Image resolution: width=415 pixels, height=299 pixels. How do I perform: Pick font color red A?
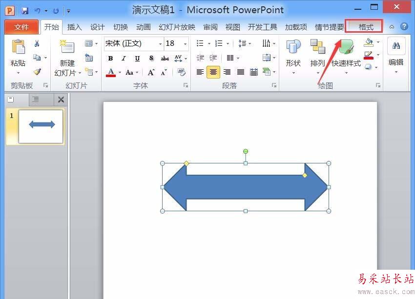[111, 72]
